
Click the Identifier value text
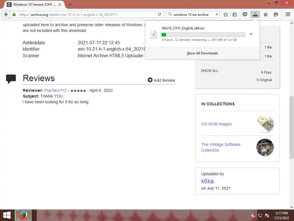tap(111, 49)
